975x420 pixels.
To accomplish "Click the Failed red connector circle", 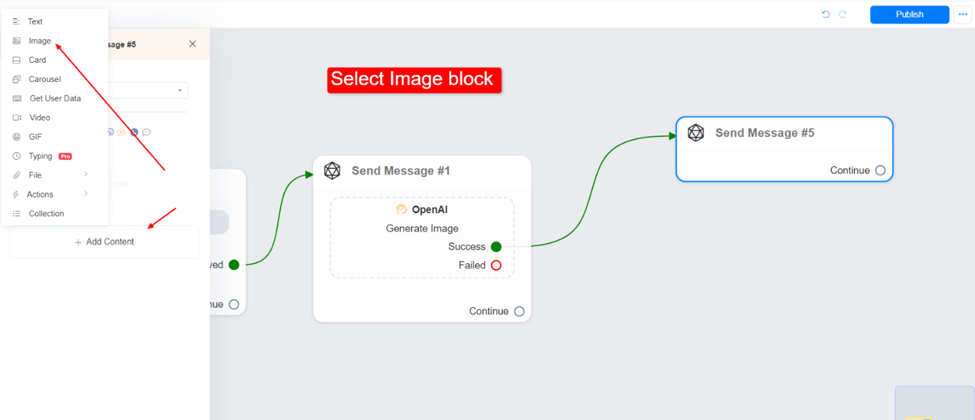I will click(496, 265).
